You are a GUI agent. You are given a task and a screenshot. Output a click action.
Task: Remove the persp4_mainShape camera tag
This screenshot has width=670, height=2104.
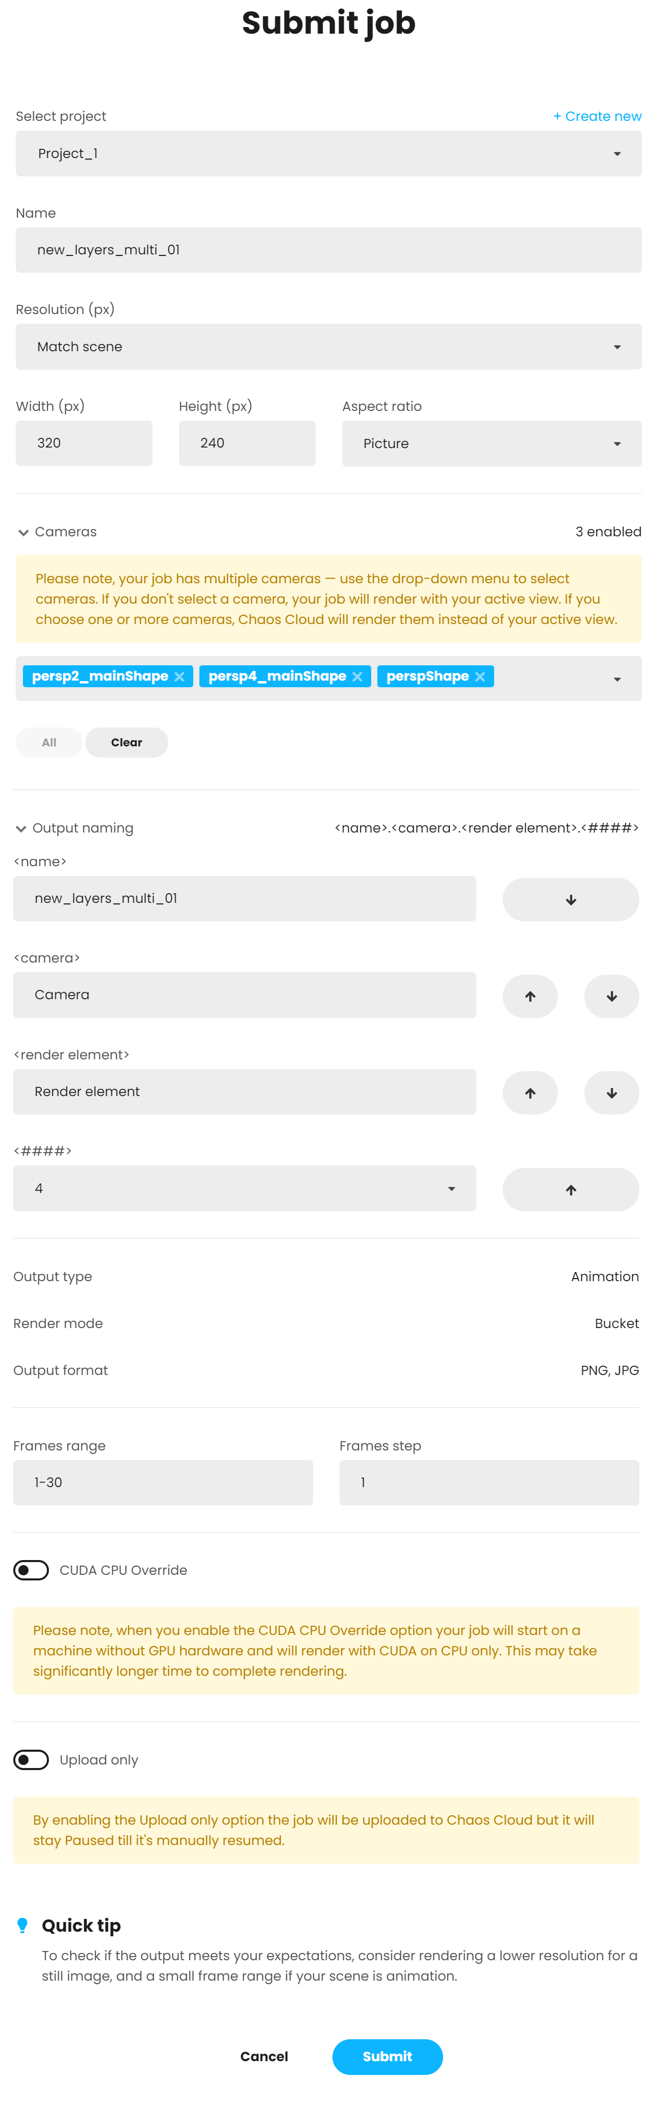[357, 677]
